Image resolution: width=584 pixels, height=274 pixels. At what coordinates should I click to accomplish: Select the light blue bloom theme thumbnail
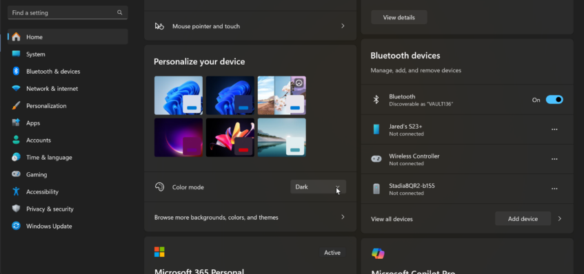[x=179, y=96]
